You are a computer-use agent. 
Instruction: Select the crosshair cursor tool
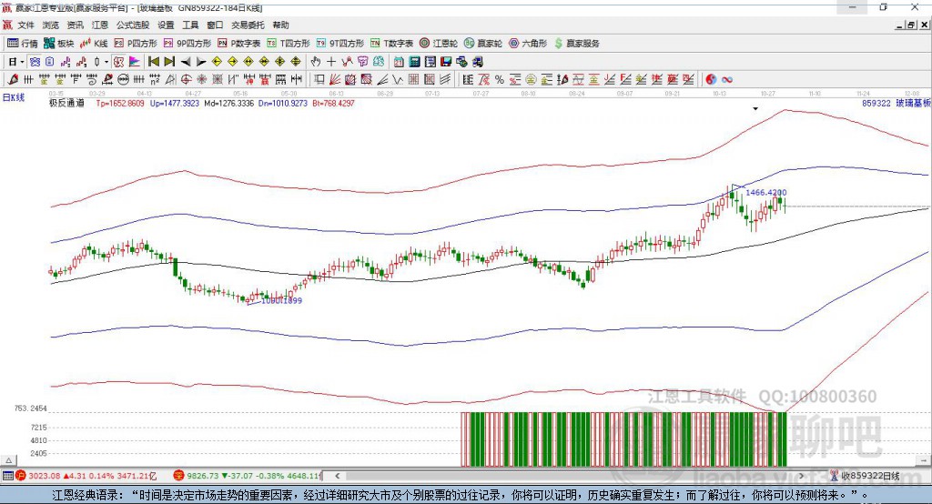[331, 61]
